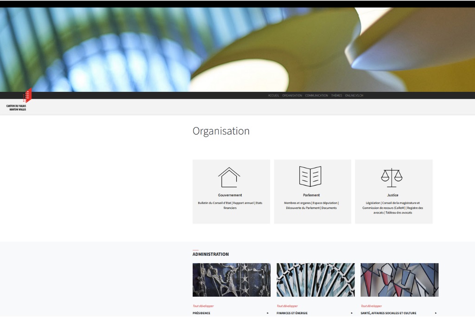Expand the Présidence section arrow

267,313
